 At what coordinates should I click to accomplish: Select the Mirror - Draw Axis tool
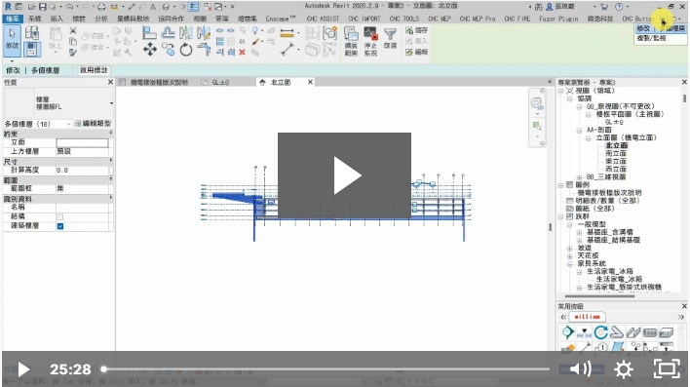(x=204, y=33)
